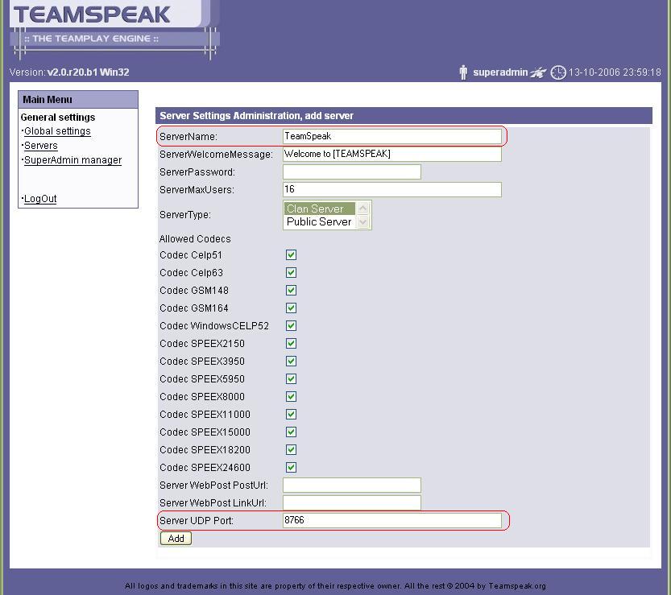Uncheck Codec SPEEX15000 checkbox

pos(291,432)
